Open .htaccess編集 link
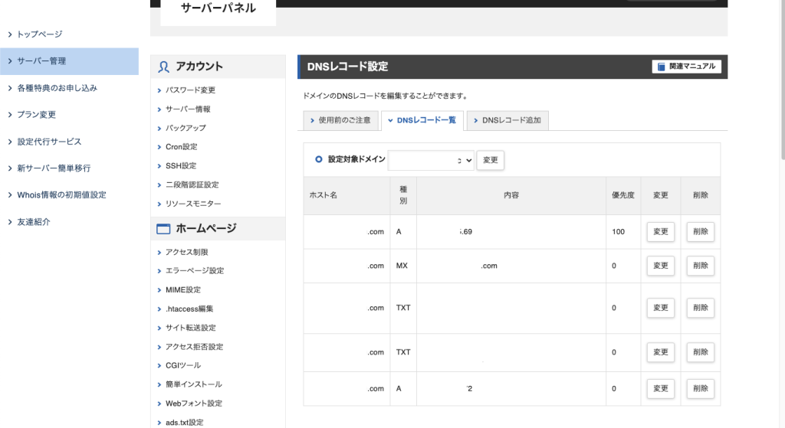Screen dimensions: 785x428 189,309
